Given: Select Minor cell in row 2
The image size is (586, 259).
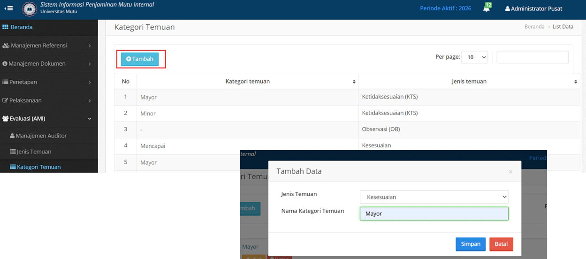Looking at the screenshot, I should pyautogui.click(x=248, y=114).
